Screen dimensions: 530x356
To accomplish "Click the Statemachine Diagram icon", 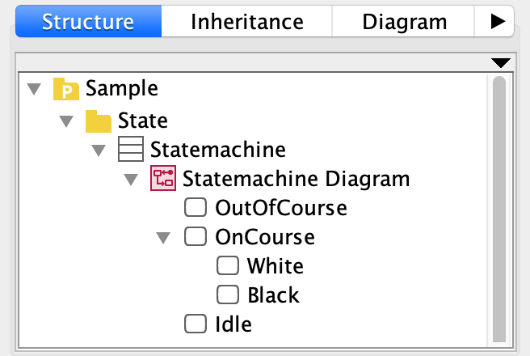I will (162, 178).
